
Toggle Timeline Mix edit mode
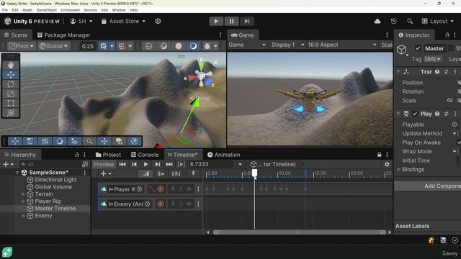[x=146, y=174]
